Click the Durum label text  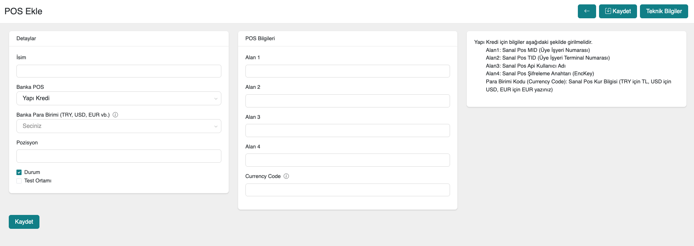click(x=32, y=172)
